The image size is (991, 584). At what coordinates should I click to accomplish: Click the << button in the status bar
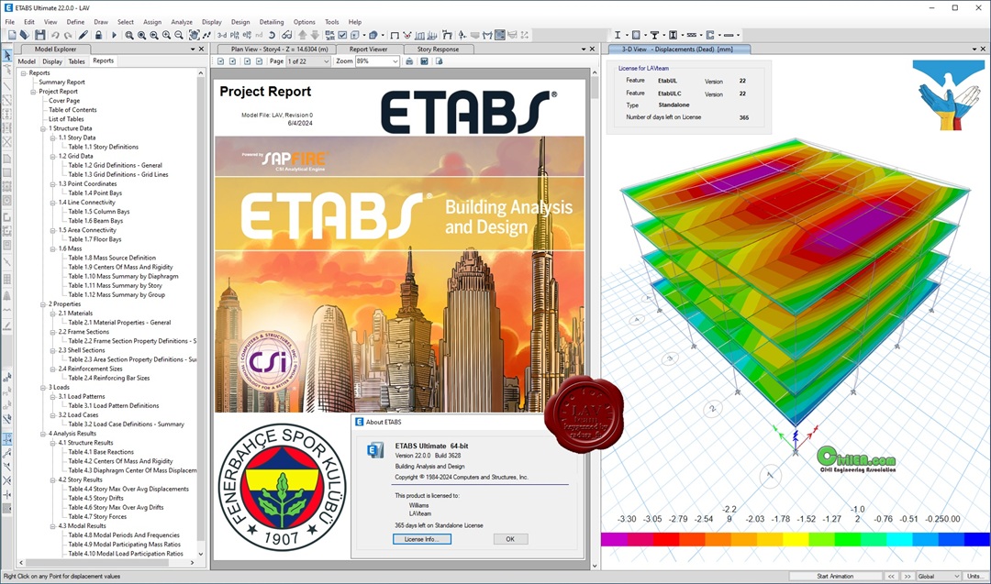tap(891, 576)
